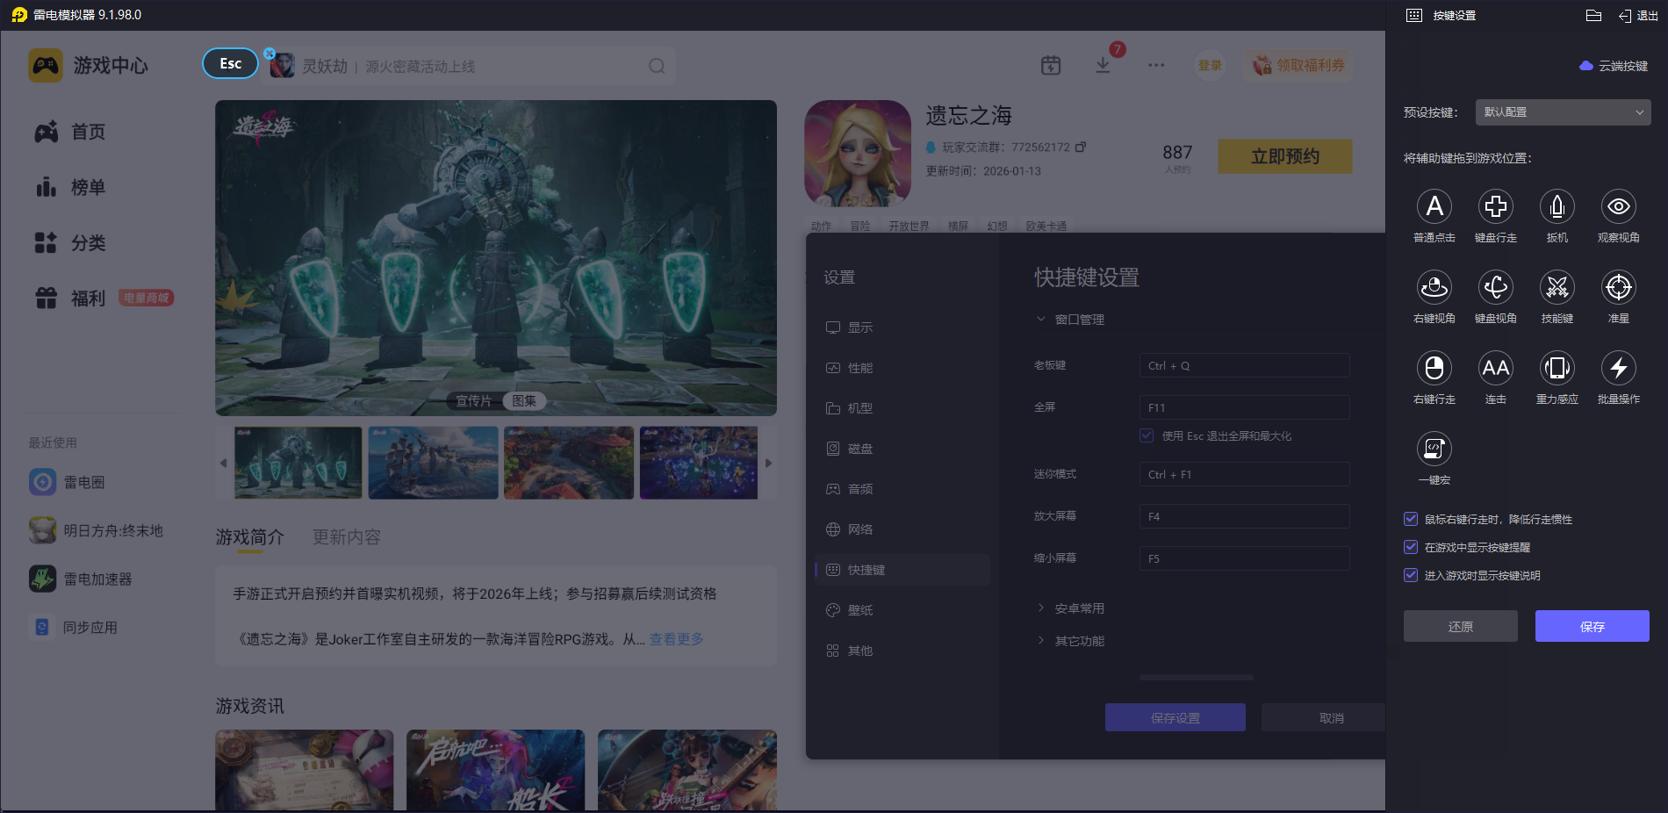Open the downloads icon with badge
1668x813 pixels.
[1104, 65]
